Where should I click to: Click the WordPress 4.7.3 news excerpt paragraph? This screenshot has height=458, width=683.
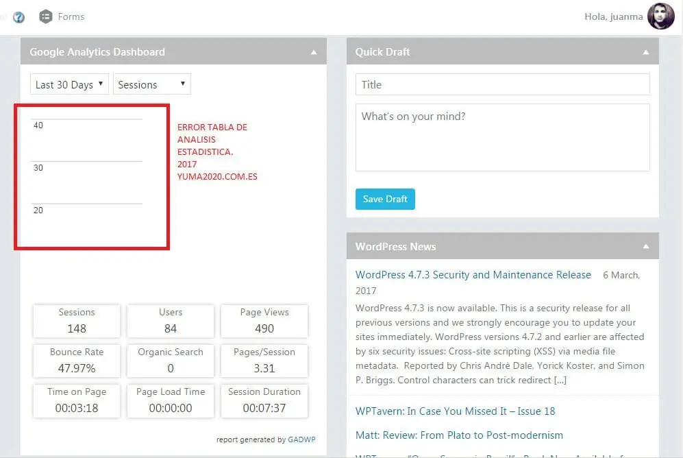(x=499, y=344)
